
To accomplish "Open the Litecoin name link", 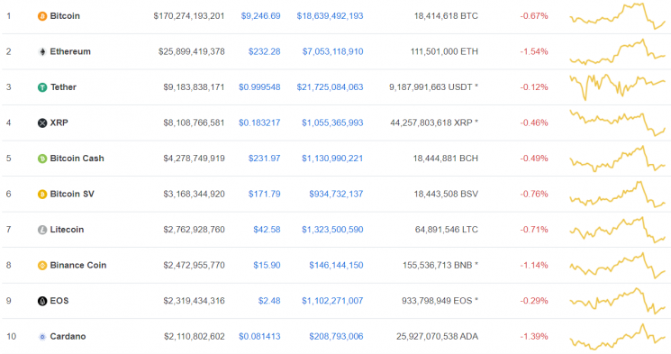I will [x=67, y=230].
